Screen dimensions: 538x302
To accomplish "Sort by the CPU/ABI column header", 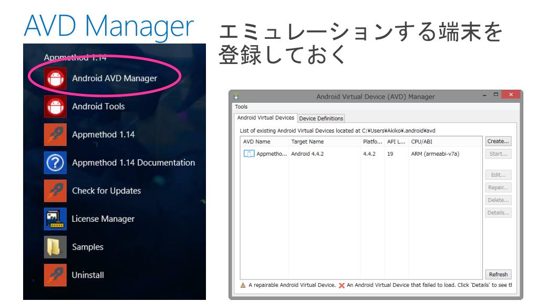I will click(446, 142).
